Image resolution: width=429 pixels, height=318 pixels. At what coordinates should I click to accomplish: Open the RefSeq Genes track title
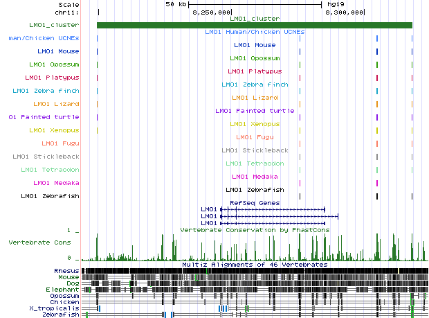tap(254, 202)
